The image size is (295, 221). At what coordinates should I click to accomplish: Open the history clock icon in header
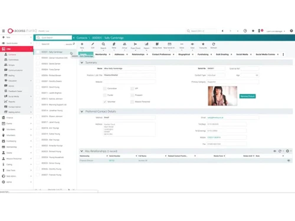tap(245, 31)
